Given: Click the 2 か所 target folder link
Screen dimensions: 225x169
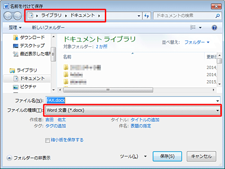Looking at the screenshot, I should (102, 46).
